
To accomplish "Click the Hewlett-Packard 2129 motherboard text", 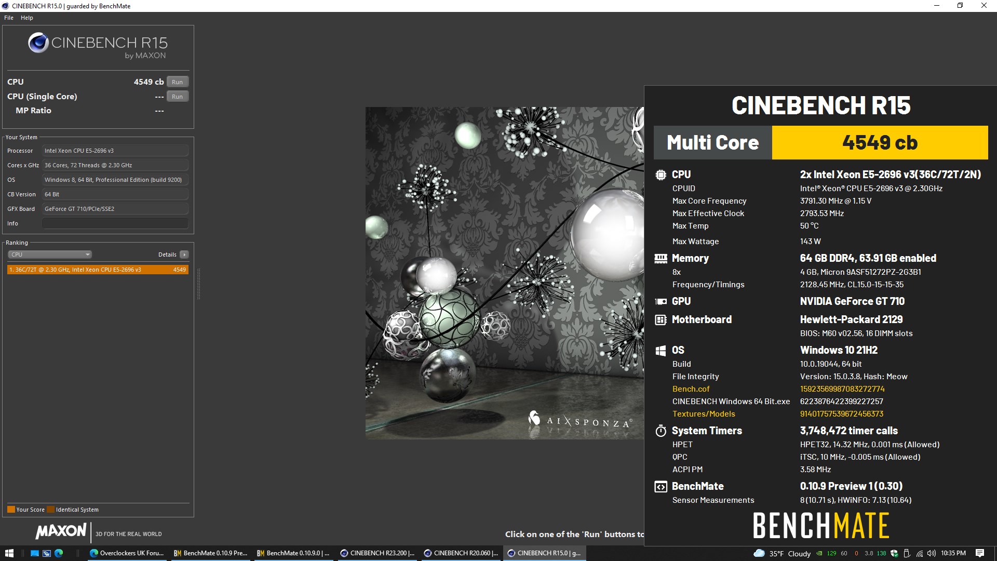I will point(851,319).
